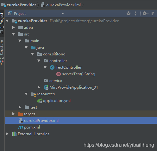Expand the MircProvideApplication_01 node
This screenshot has height=151, width=157.
39,87
